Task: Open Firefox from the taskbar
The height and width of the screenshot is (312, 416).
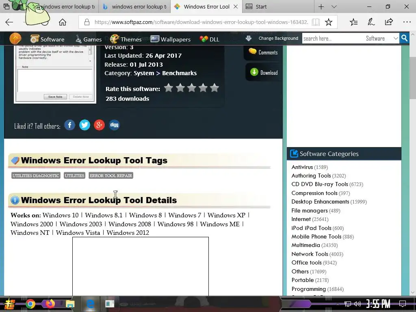Action: point(50,304)
